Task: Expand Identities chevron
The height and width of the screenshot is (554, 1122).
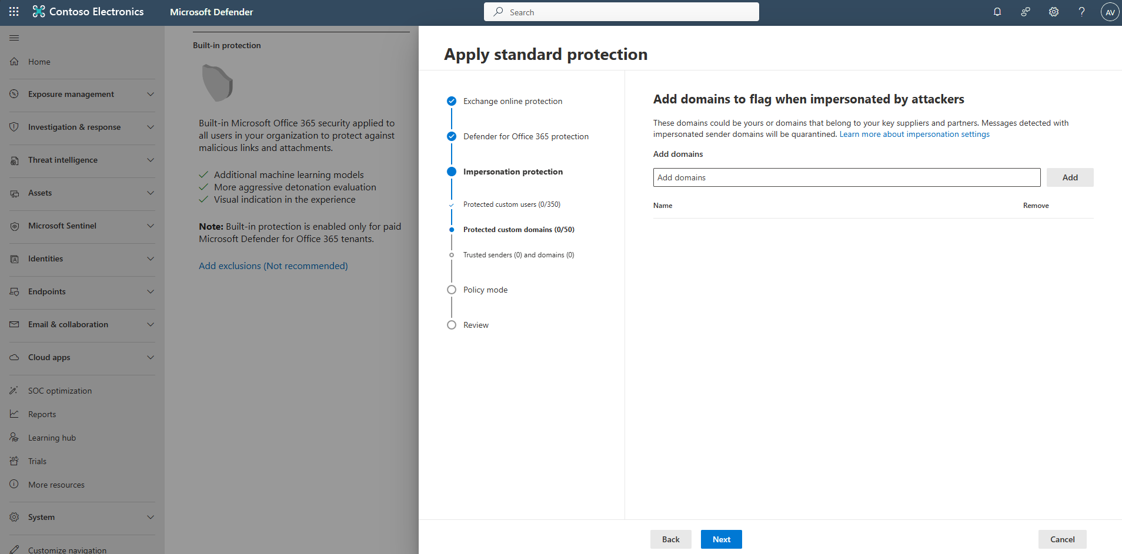Action: [x=151, y=258]
